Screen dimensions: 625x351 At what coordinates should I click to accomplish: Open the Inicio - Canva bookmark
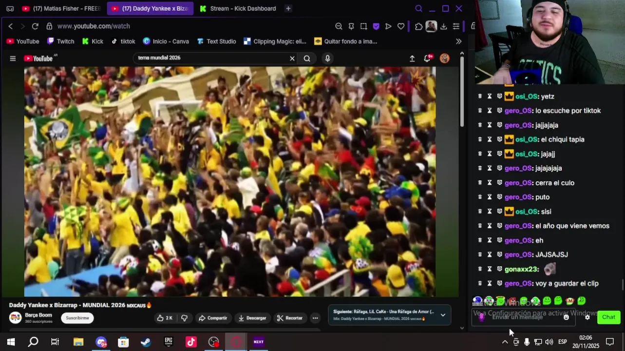tap(166, 41)
